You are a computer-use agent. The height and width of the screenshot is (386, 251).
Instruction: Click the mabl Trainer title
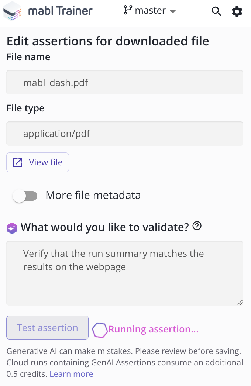coord(60,11)
